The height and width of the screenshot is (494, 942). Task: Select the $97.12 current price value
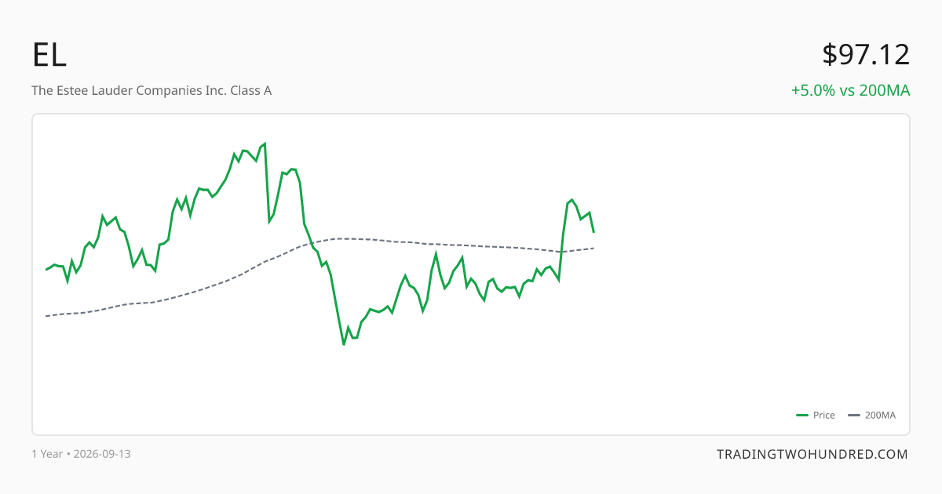click(x=866, y=55)
